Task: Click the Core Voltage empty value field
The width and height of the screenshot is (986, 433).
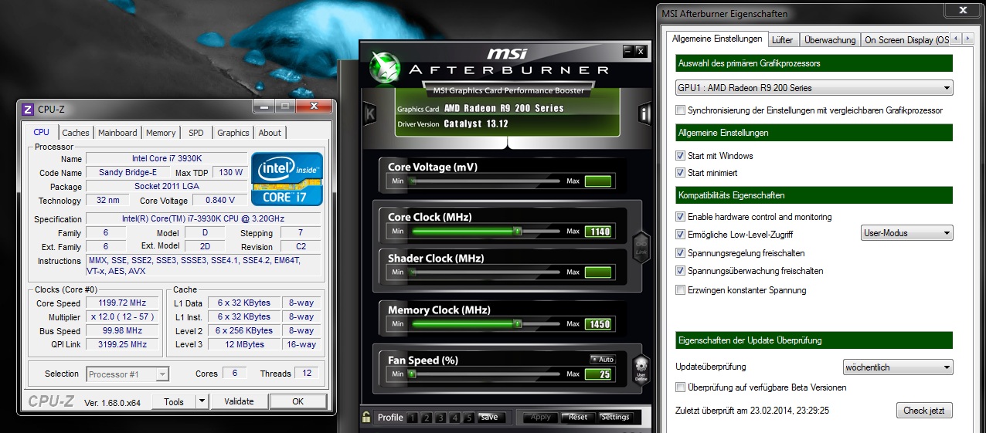Action: [x=598, y=181]
